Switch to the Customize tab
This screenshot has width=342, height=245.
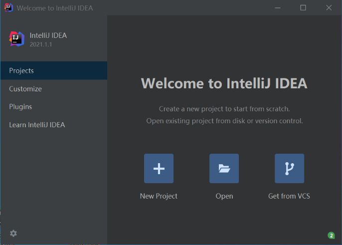pyautogui.click(x=54, y=89)
